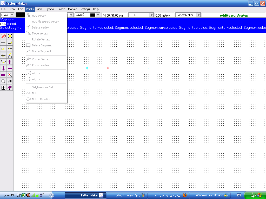Open the Symbol menu
The height and width of the screenshot is (199, 266).
click(50, 9)
